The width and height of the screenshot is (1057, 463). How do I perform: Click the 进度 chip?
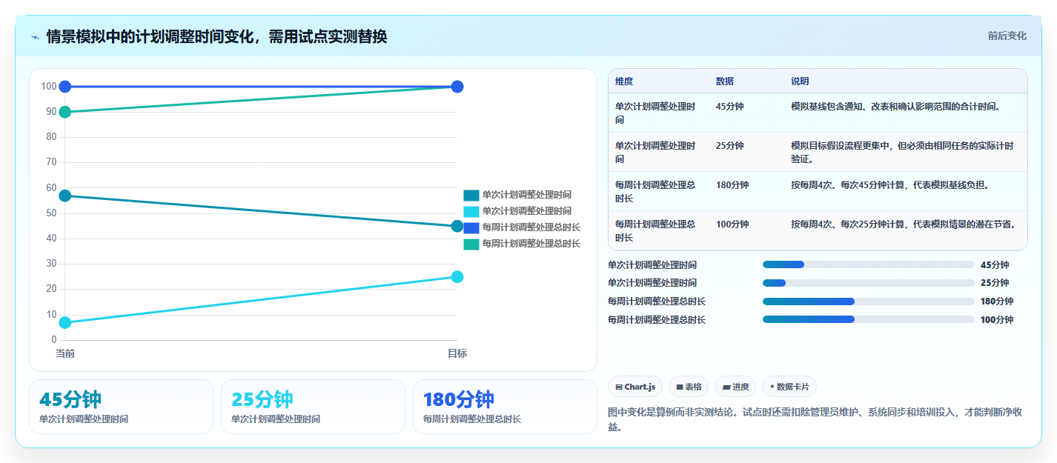735,387
